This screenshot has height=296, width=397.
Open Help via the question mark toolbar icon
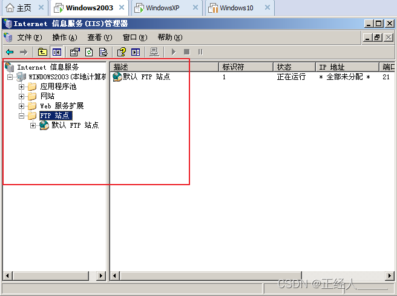121,52
